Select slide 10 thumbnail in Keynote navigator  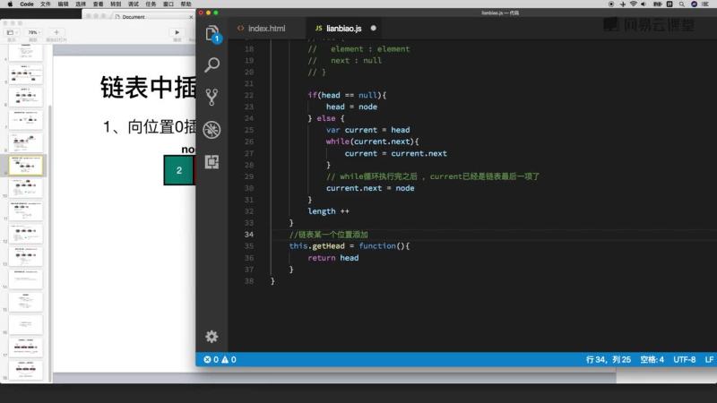(26, 188)
